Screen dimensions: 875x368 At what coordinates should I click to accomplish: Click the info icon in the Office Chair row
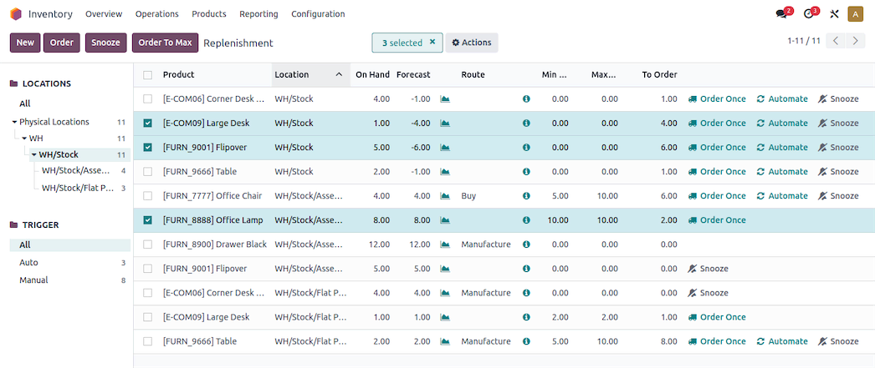(x=526, y=196)
